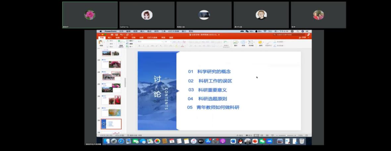Open the font name combo box
Viewport: 391px width, 151px height.
tap(150, 42)
